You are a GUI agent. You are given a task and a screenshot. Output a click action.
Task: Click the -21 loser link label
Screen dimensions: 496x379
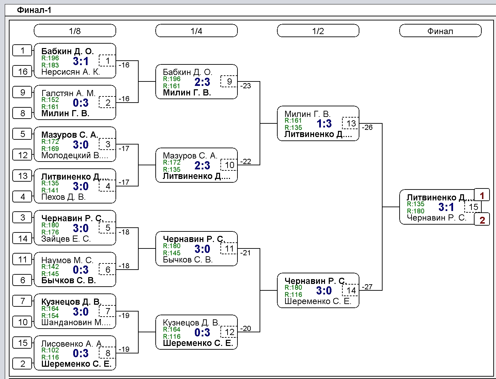tap(246, 253)
